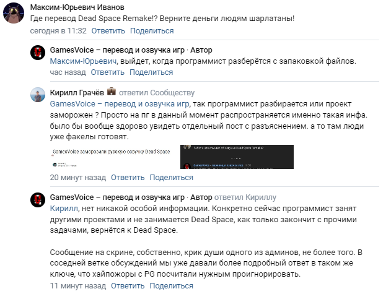Screen dimensions: 391x294
Task: Click briefcase icon next to Кирилл Грачёв
Action: tap(112, 91)
